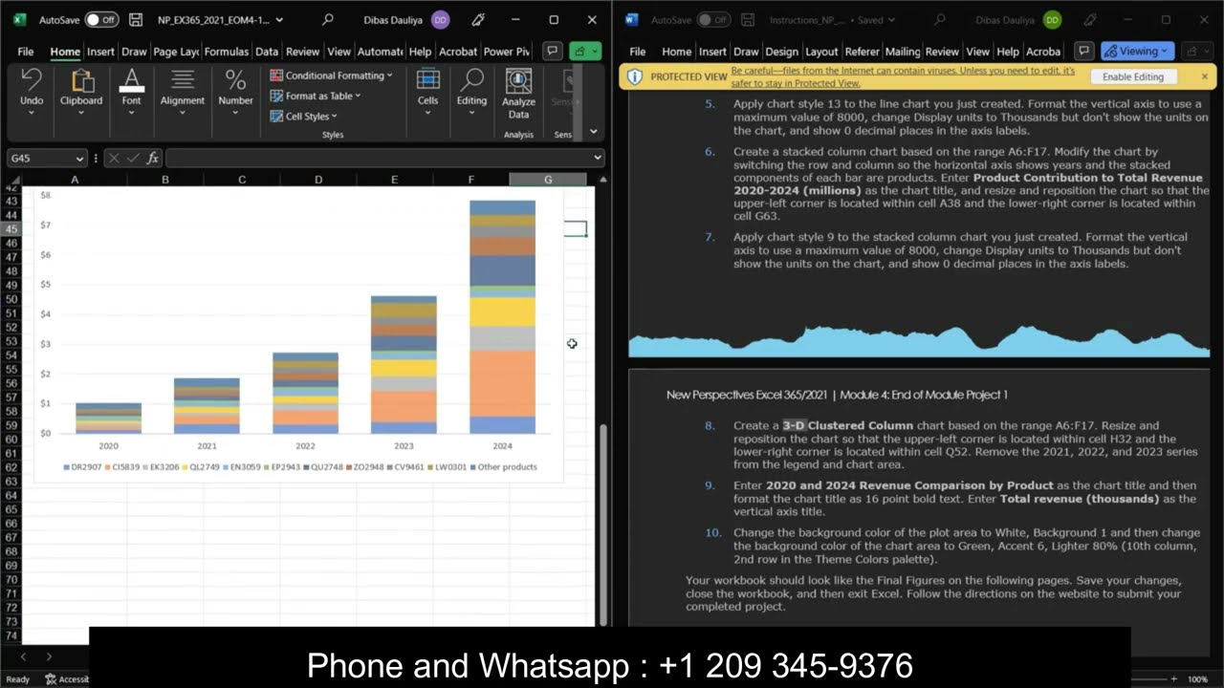Image resolution: width=1224 pixels, height=688 pixels.
Task: Open the Name Box dropdown arrow
Action: point(78,159)
